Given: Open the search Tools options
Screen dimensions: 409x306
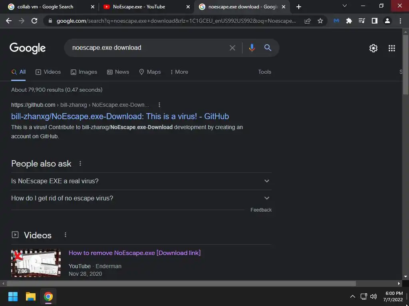Looking at the screenshot, I should point(264,72).
